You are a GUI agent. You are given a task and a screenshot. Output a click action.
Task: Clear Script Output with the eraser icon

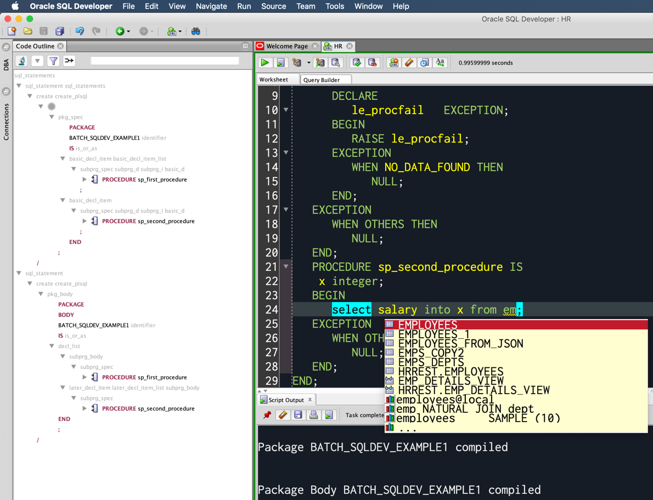click(283, 414)
